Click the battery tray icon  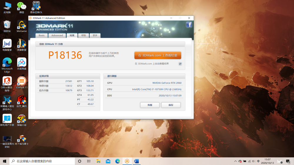[x=245, y=161]
